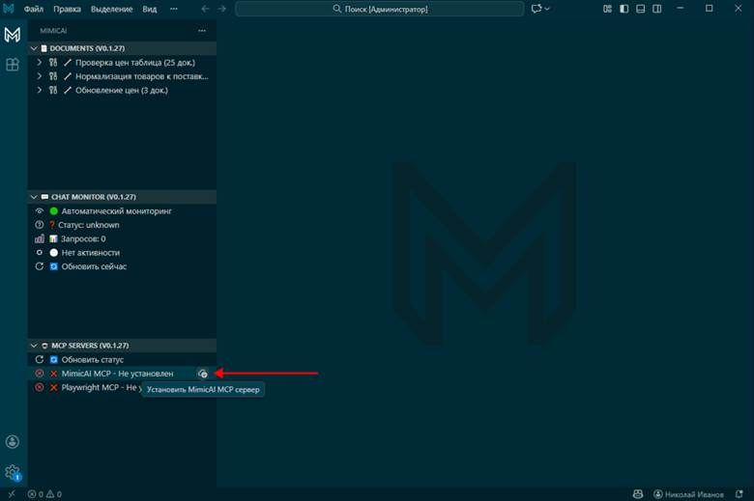
Task: Open the Выделение menu
Action: click(x=113, y=9)
